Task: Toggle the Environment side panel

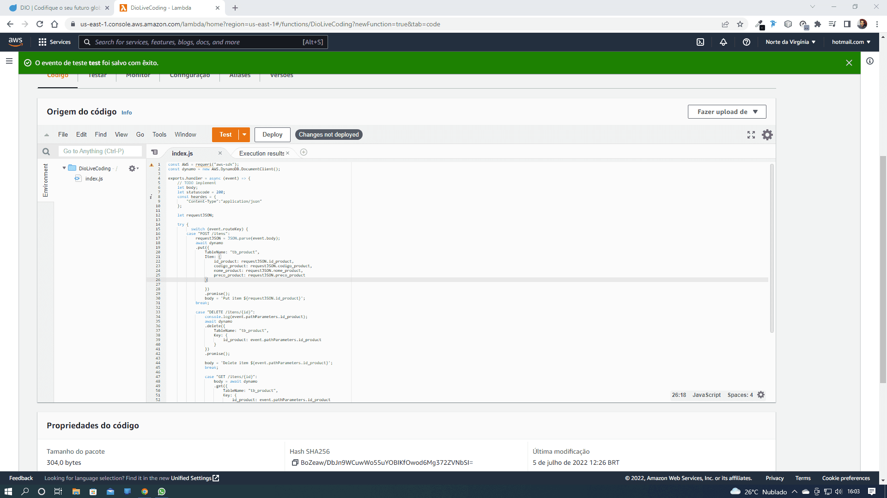Action: click(x=45, y=180)
